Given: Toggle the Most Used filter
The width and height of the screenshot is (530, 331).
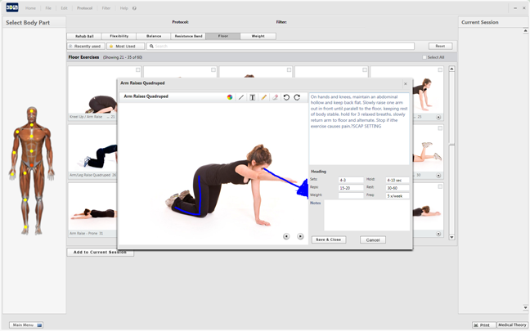Looking at the screenshot, I should pos(125,47).
